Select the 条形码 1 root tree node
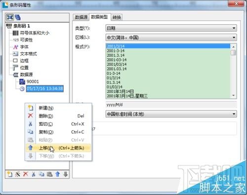247x195 pixels. click(x=22, y=26)
